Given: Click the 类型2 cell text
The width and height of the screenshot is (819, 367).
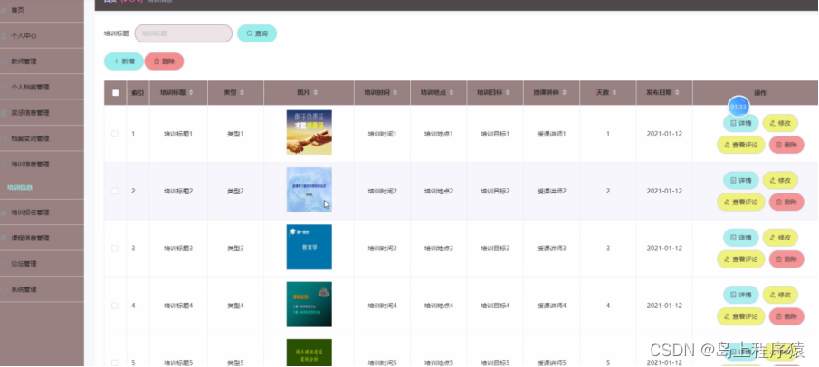Looking at the screenshot, I should point(235,191).
